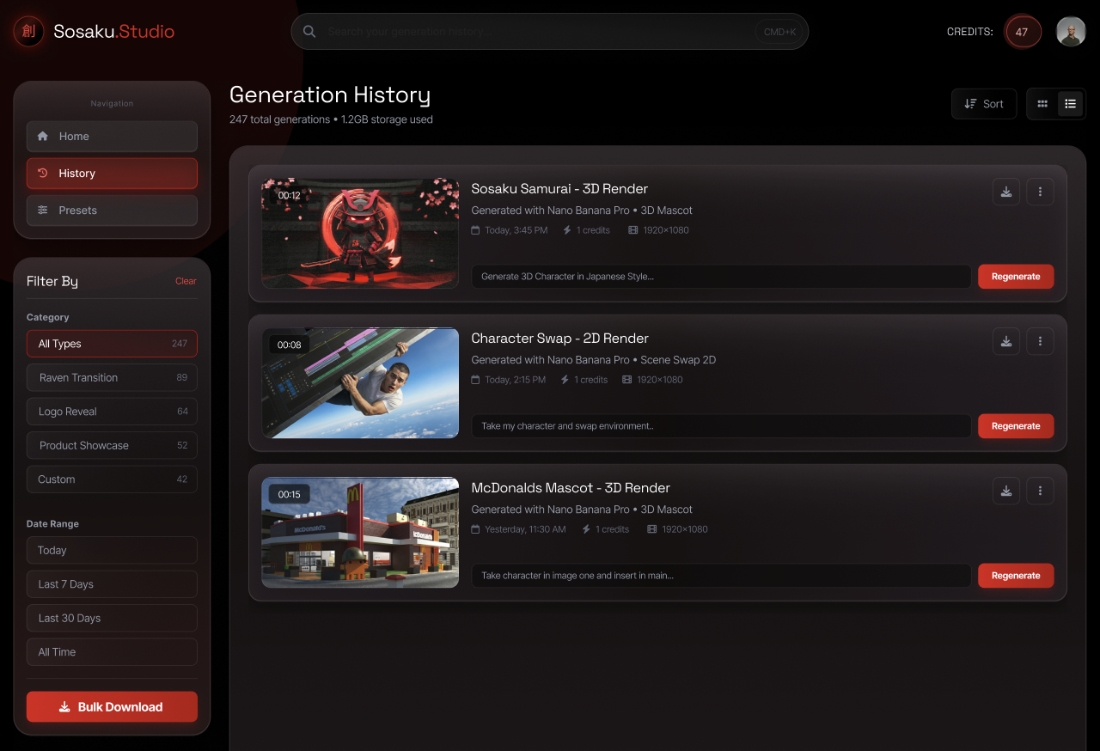Image resolution: width=1100 pixels, height=751 pixels.
Task: Click the Bulk Download button
Action: (x=112, y=706)
